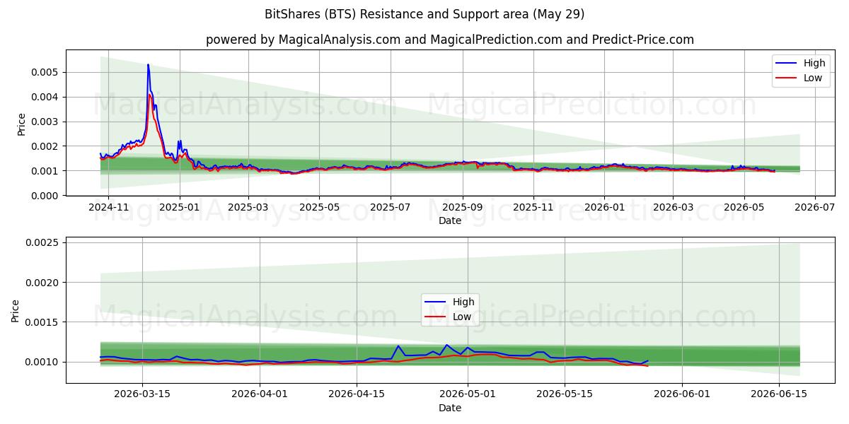Click the '2024-11' tick label
849x424 pixels.
pyautogui.click(x=108, y=207)
